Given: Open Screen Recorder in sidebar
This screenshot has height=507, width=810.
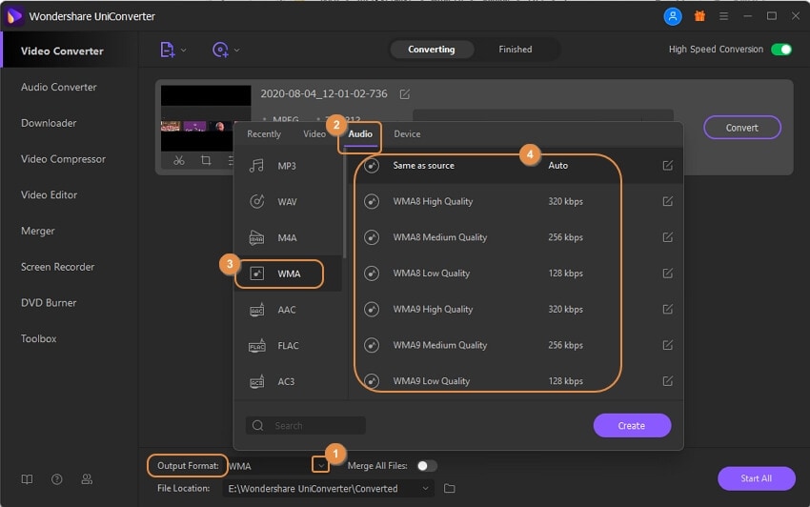Looking at the screenshot, I should [x=57, y=267].
